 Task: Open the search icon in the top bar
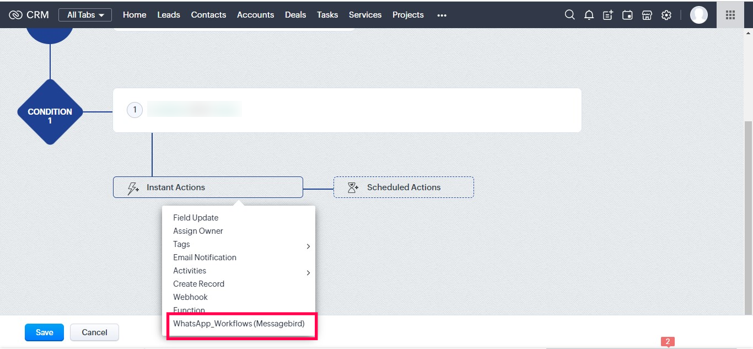[569, 15]
